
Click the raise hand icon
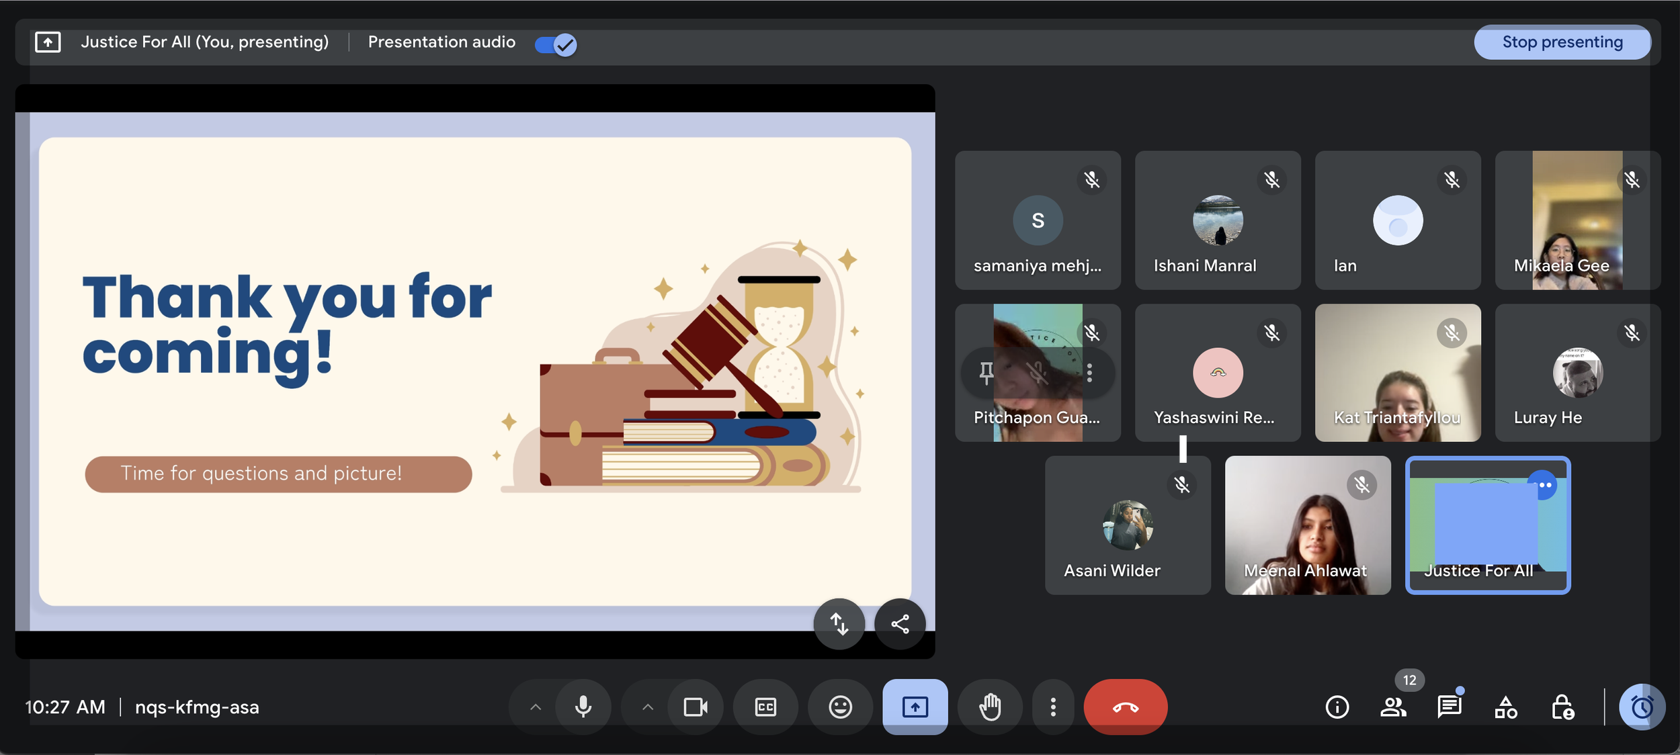[x=990, y=707]
